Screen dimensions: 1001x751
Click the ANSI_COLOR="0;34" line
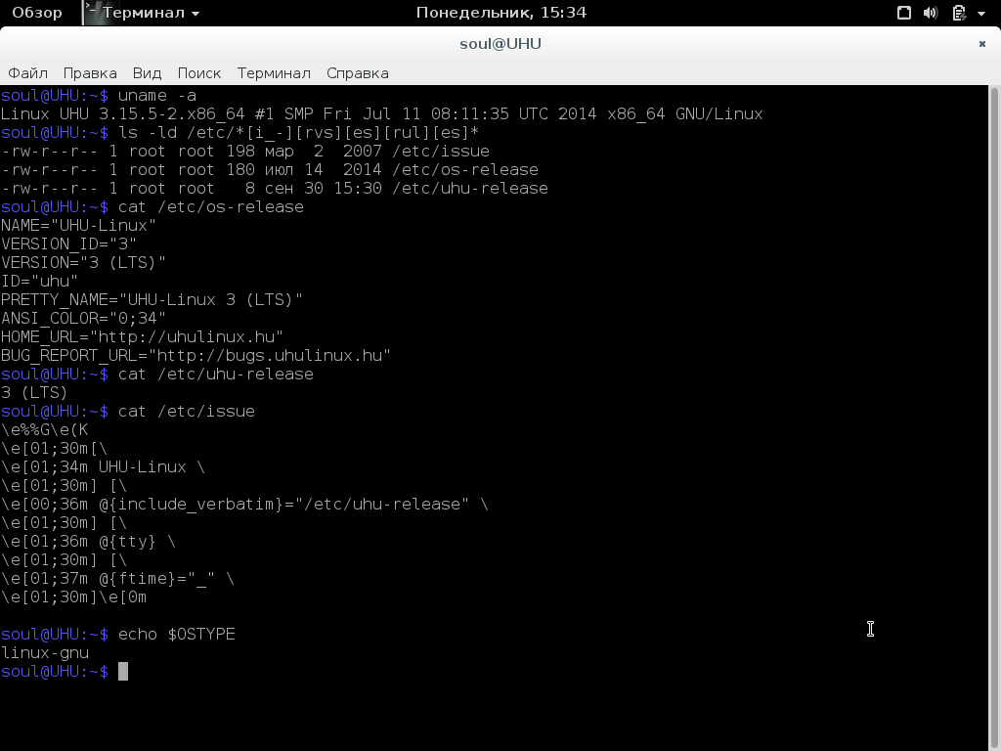pos(83,318)
